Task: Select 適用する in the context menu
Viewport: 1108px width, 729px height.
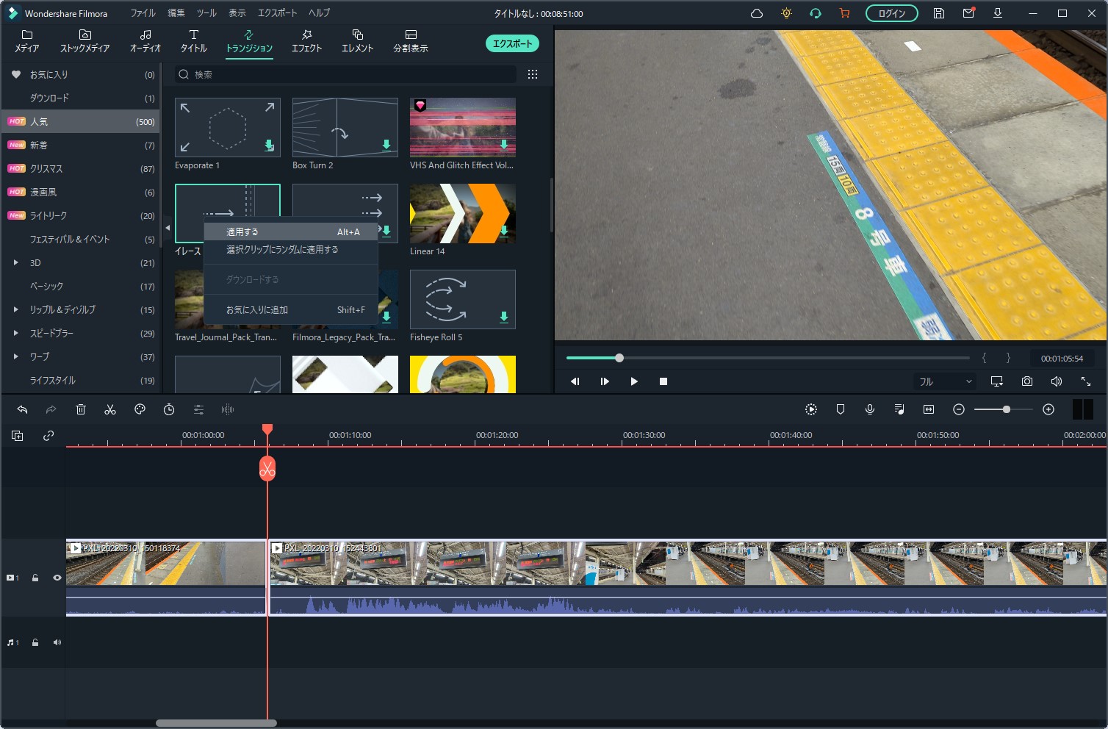Action: point(242,231)
